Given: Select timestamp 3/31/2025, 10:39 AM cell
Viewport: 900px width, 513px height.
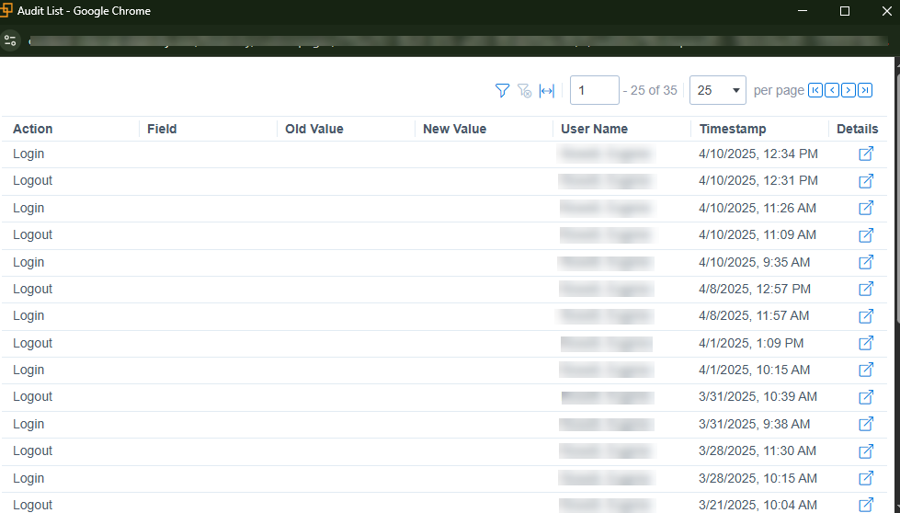Looking at the screenshot, I should click(x=758, y=396).
